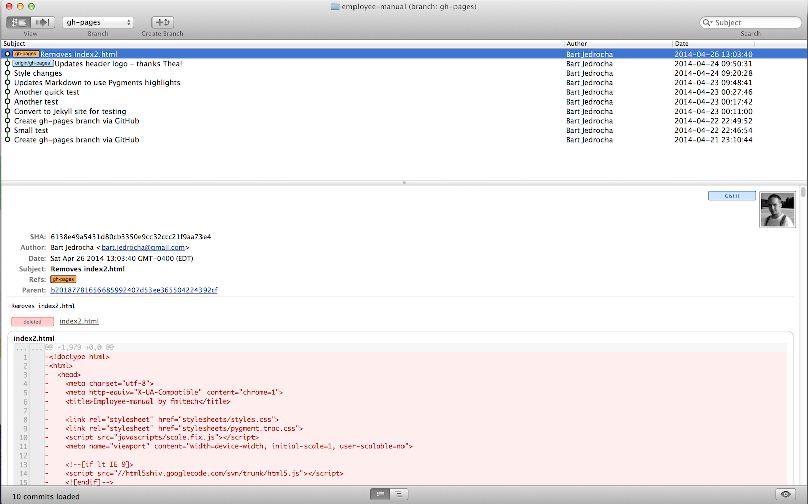Click the Create Branch icon
Image resolution: width=808 pixels, height=504 pixels.
[163, 22]
